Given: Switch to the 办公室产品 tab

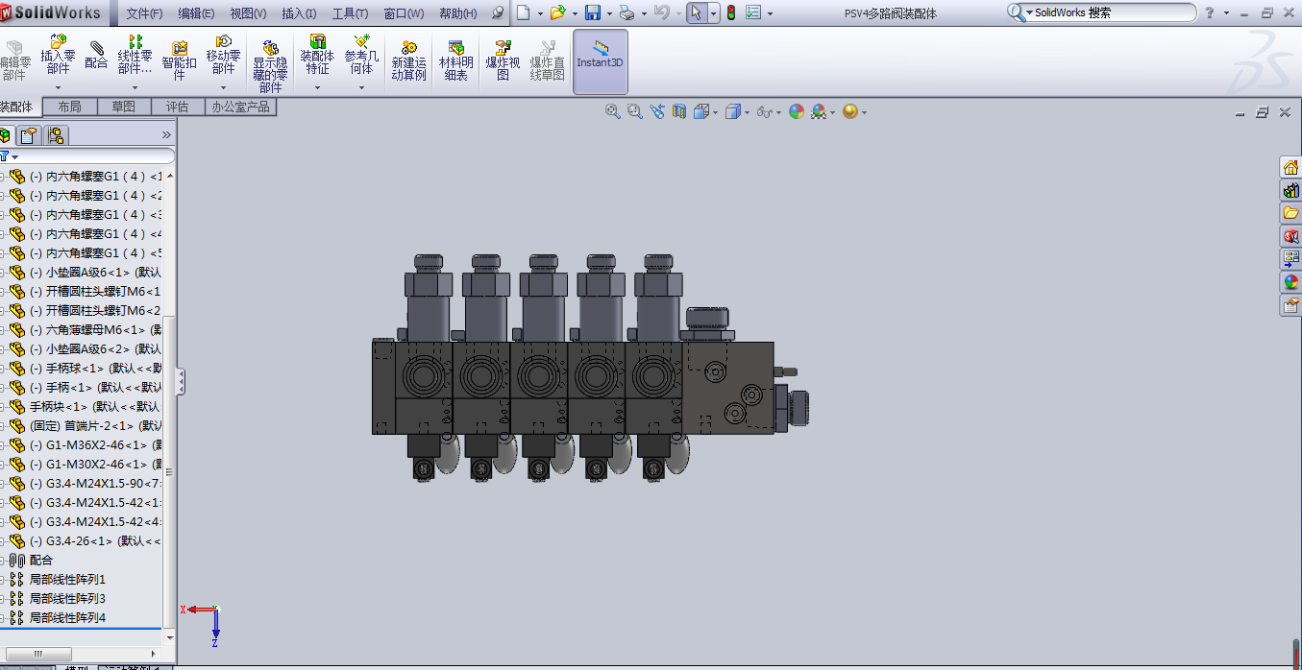Looking at the screenshot, I should click(x=241, y=107).
